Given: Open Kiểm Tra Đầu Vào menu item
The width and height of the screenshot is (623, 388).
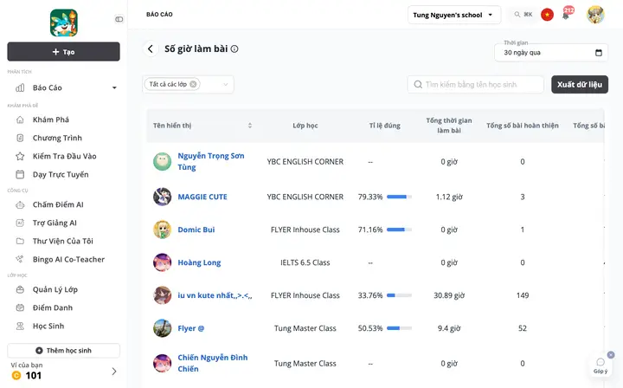Looking at the screenshot, I should [63, 156].
